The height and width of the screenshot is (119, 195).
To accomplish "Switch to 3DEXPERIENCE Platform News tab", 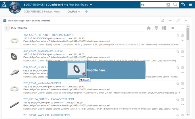I will click(x=42, y=12).
